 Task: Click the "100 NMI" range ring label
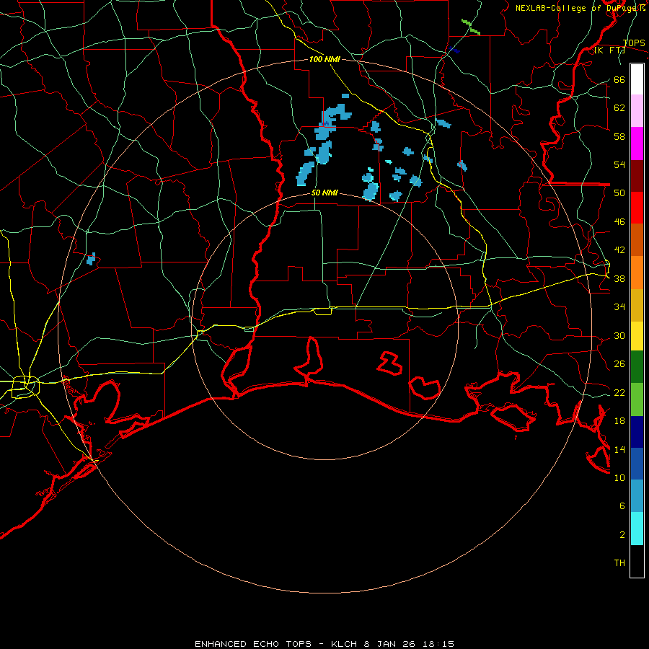(324, 59)
